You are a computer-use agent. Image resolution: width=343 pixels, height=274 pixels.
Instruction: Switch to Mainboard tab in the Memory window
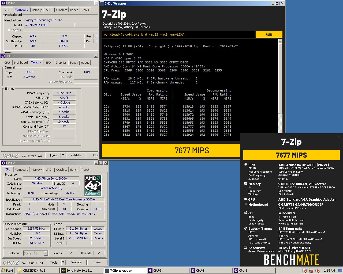point(21,63)
